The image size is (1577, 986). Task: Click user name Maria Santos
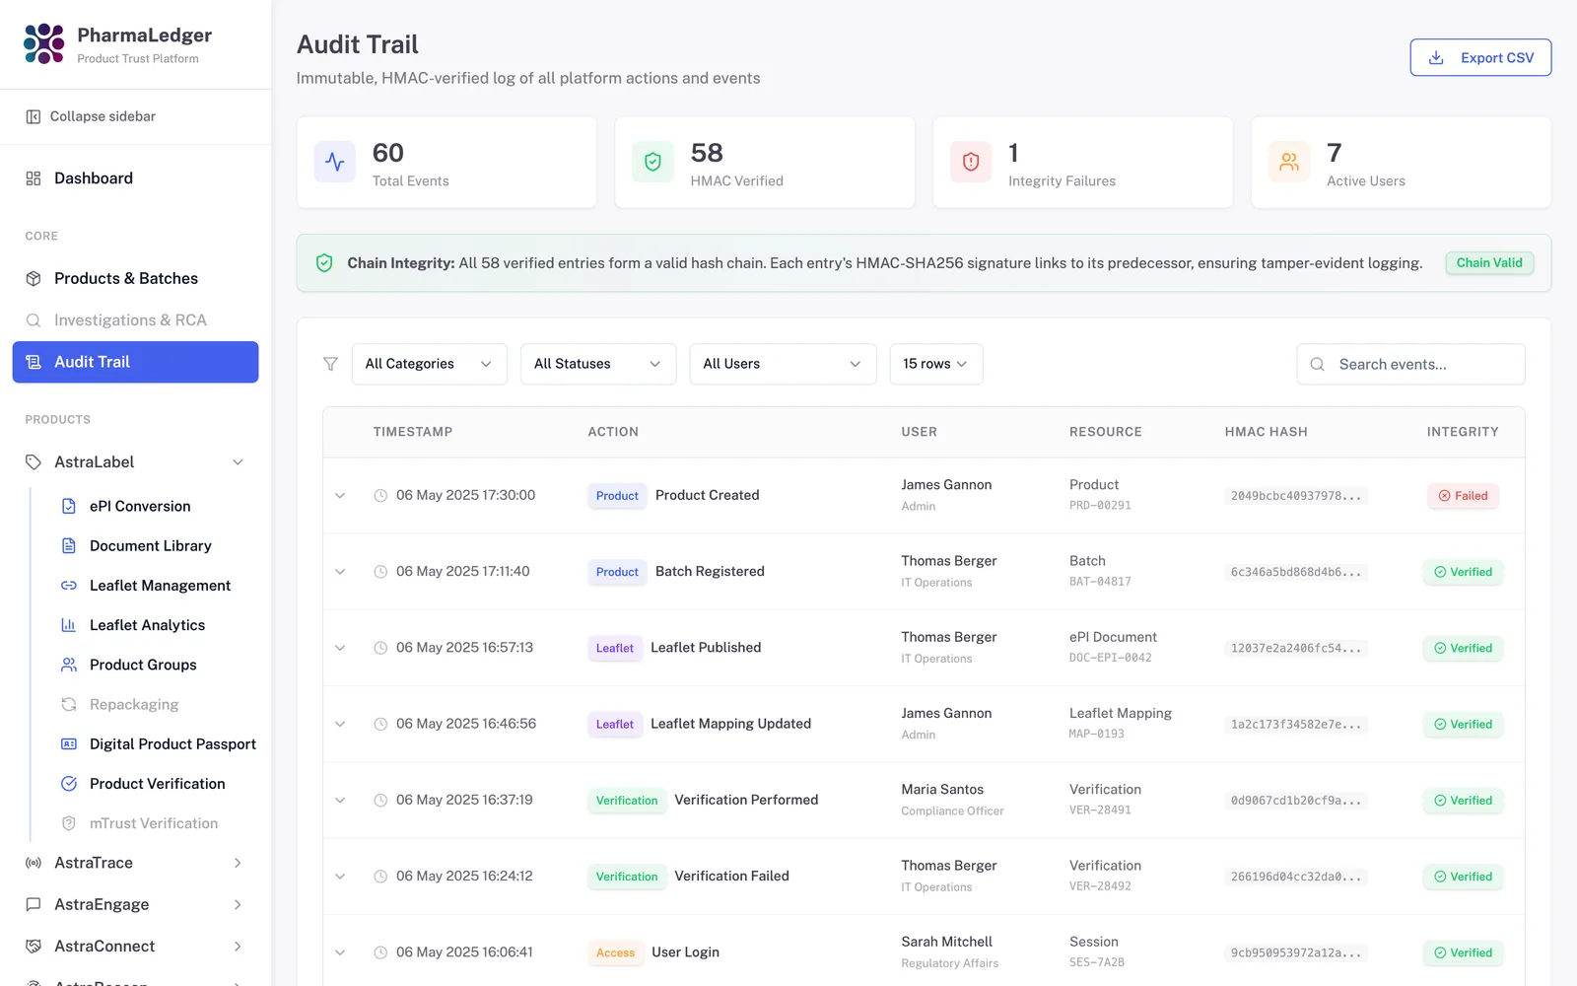point(942,790)
